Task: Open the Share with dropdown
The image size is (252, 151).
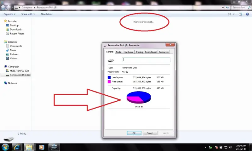Action: [x=28, y=14]
